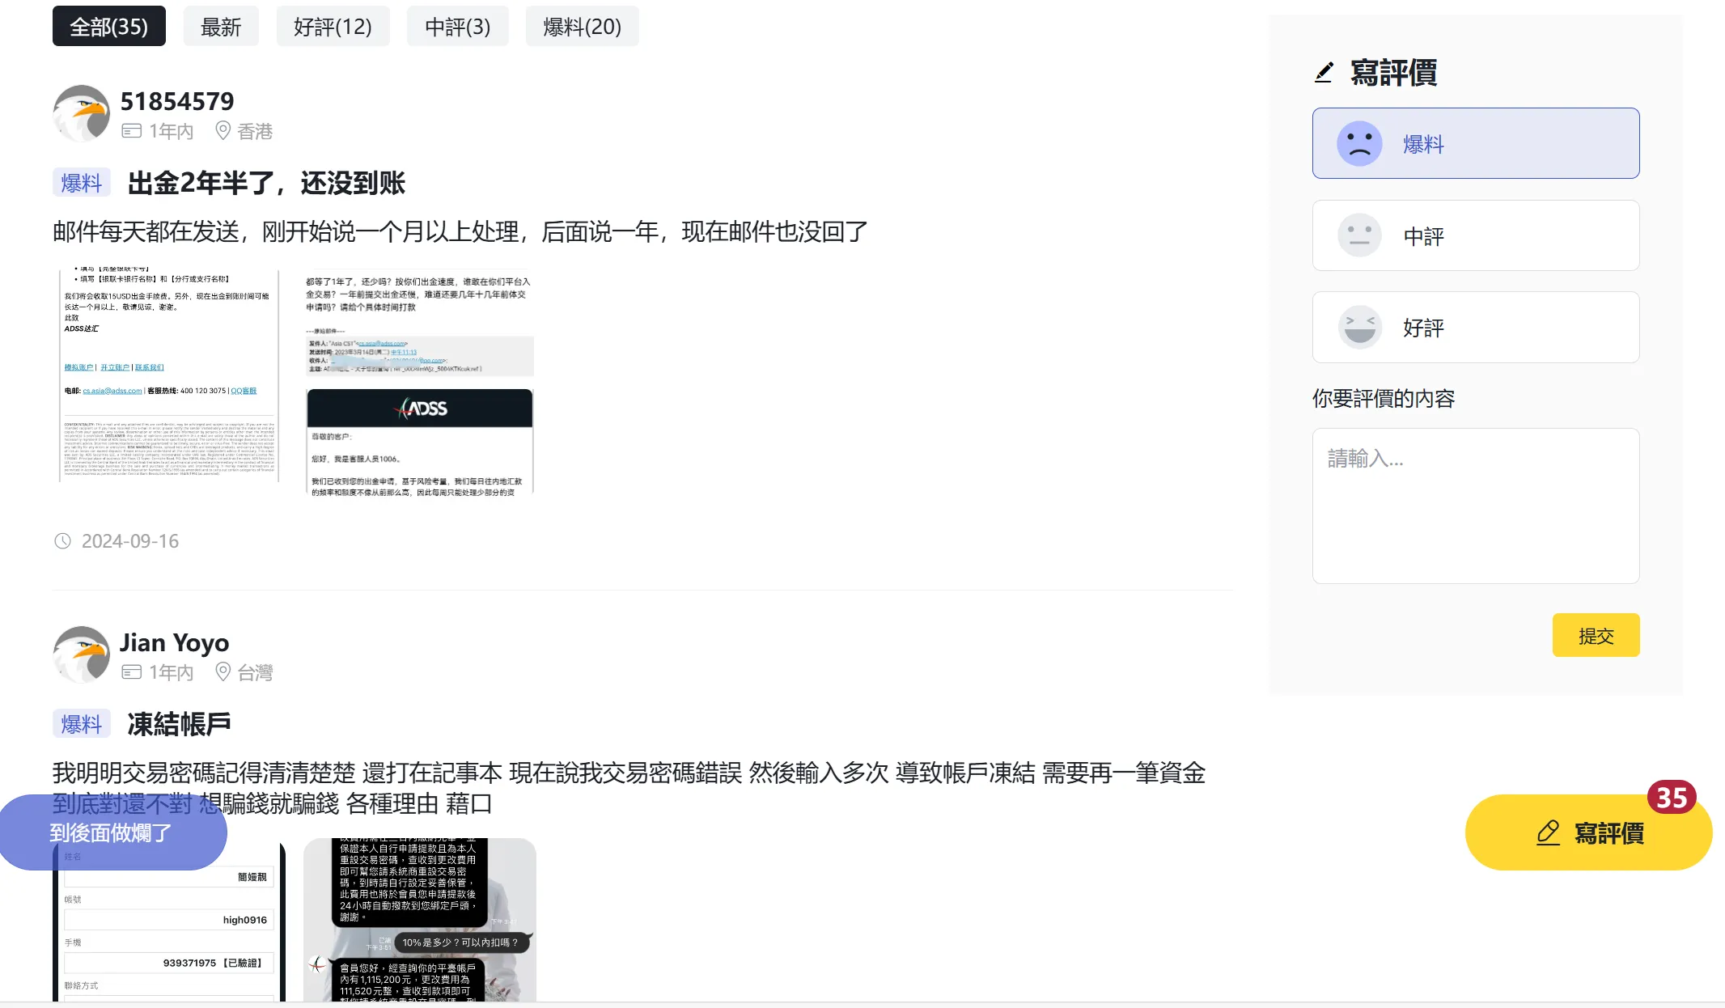Open the chat screenshot thumbnail with 10%是多少
This screenshot has width=1725, height=1008.
click(x=419, y=921)
